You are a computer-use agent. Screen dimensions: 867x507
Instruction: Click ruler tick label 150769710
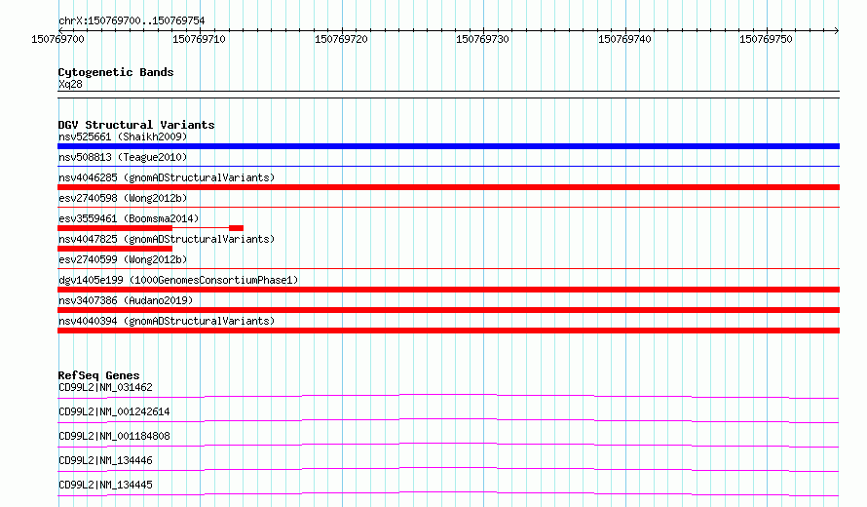(199, 39)
